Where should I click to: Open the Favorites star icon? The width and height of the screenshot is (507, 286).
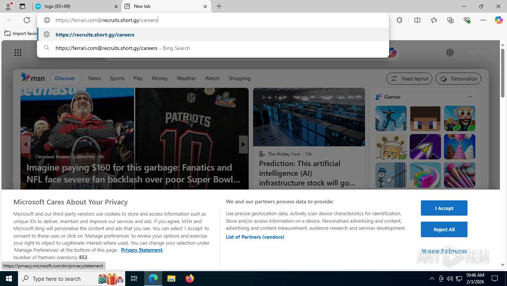(x=434, y=20)
